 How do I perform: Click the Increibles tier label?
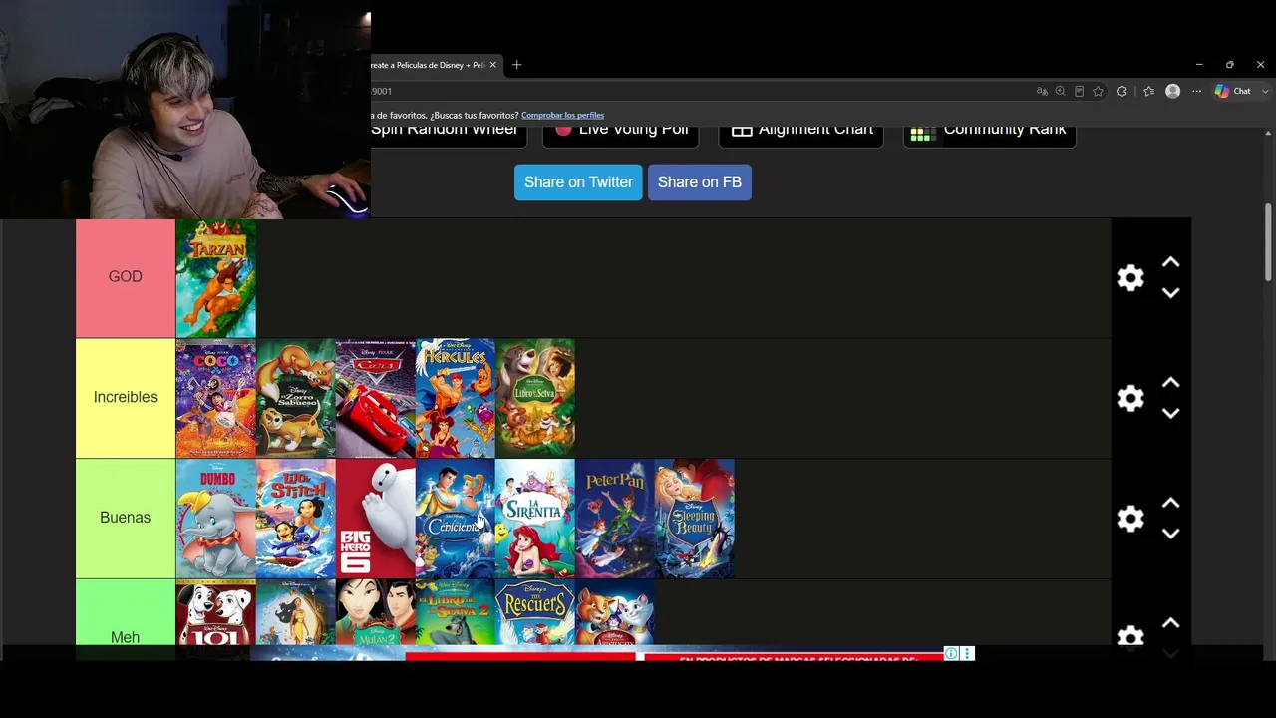(126, 398)
